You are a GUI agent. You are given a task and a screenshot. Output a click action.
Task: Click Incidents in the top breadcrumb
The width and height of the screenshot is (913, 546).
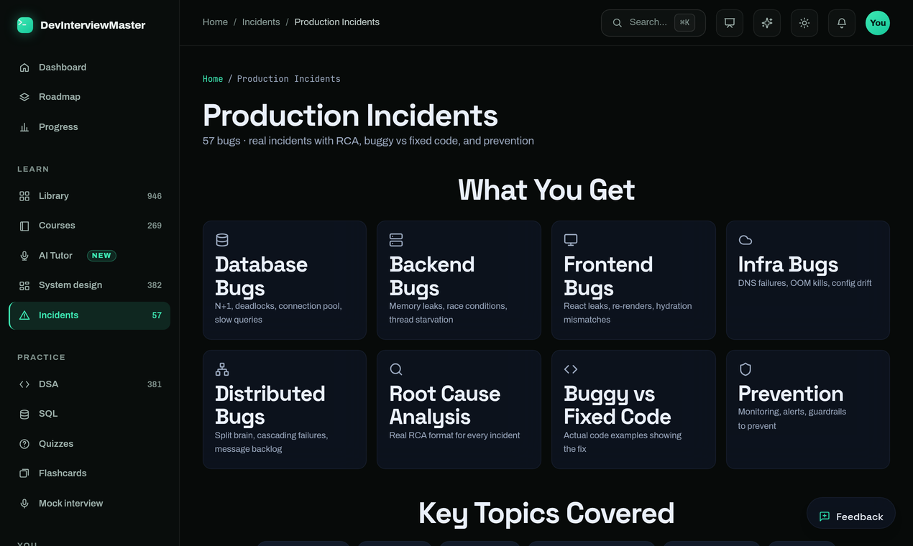(x=261, y=22)
